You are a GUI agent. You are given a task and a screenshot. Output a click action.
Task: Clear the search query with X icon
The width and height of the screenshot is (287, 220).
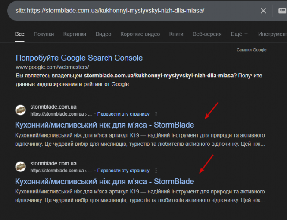pyautogui.click(x=263, y=11)
